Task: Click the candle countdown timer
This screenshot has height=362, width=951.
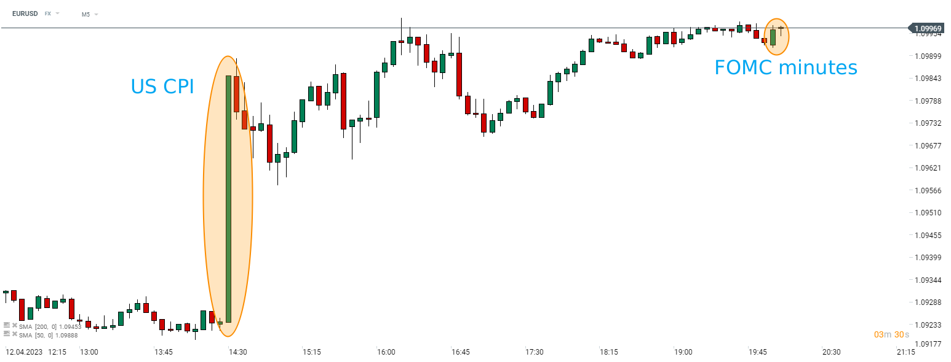Action: [x=891, y=334]
